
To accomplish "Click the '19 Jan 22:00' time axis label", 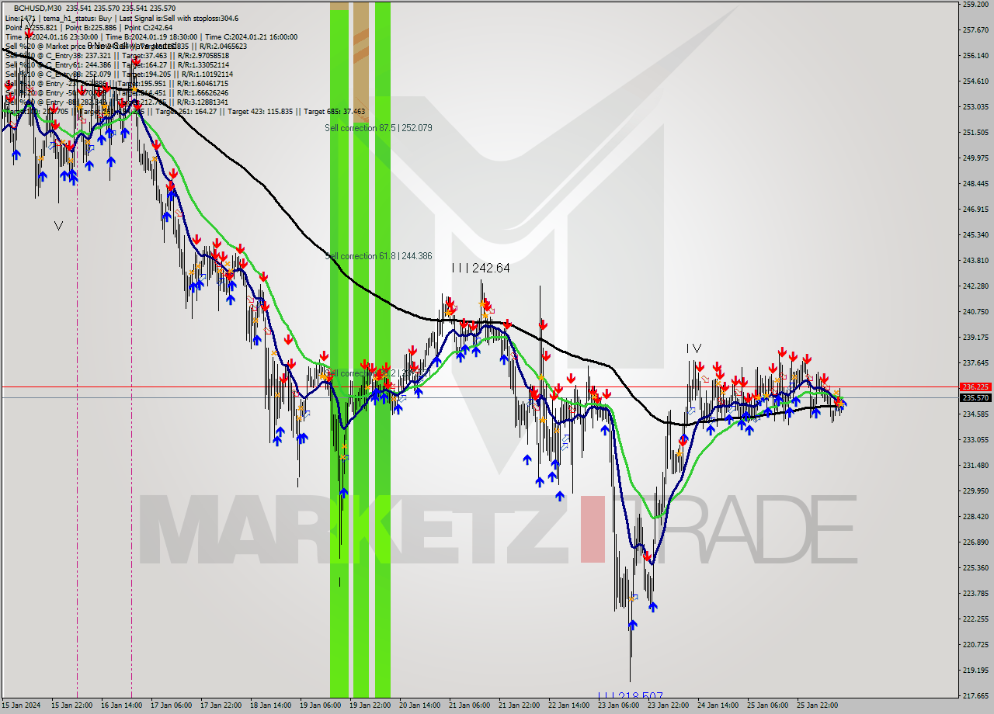I will click(369, 705).
